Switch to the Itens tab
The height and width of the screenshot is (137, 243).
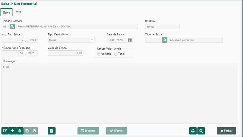(18, 12)
